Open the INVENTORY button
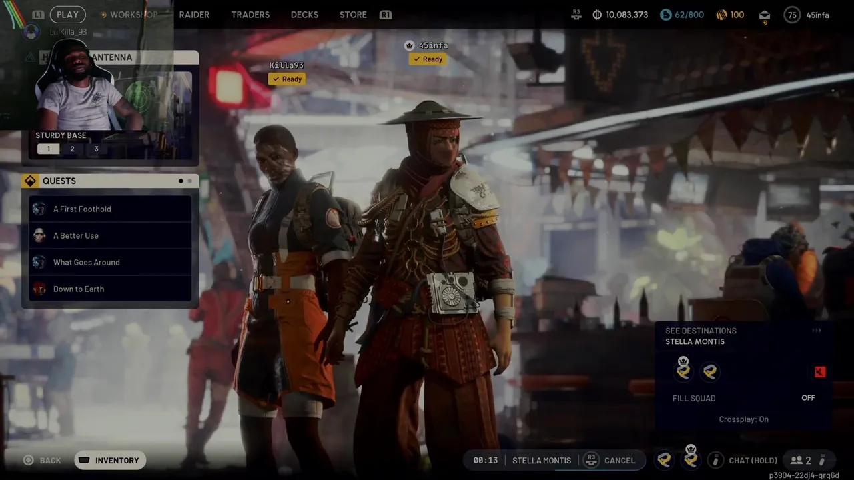Screen dimensions: 854x480 pyautogui.click(x=110, y=460)
